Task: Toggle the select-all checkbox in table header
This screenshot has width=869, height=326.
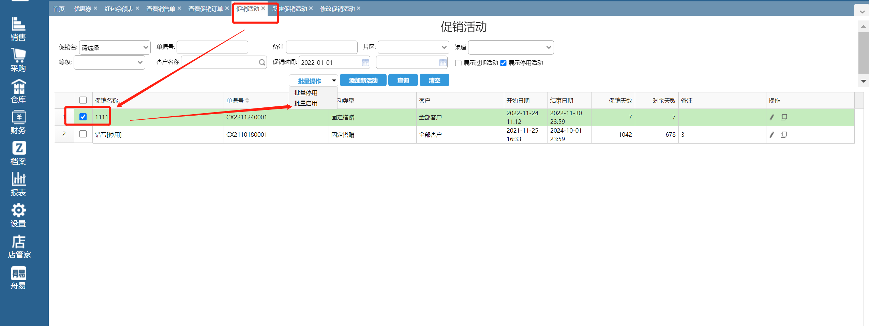Action: pos(83,100)
